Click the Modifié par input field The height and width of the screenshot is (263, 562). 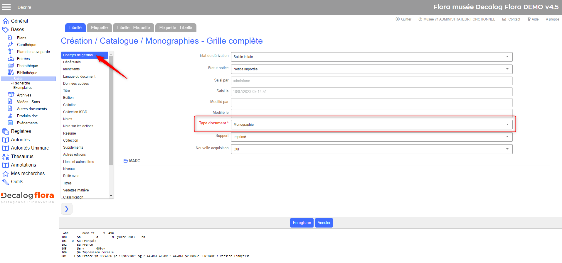tap(371, 103)
